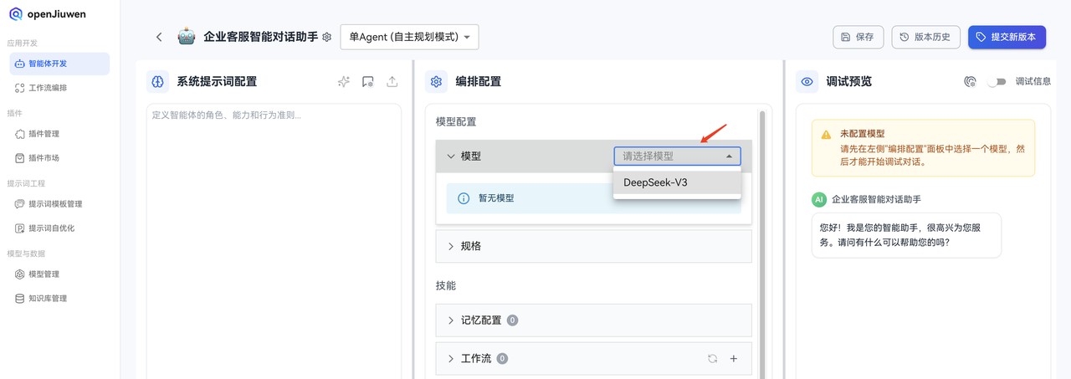Screen dimensions: 1071x379
Task: Add a workflow with the plus icon
Action: (x=734, y=359)
